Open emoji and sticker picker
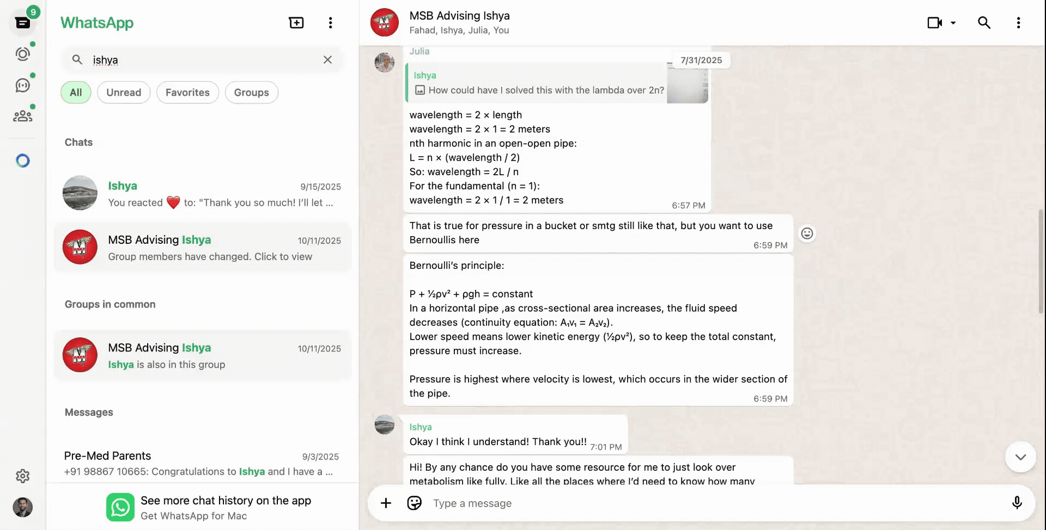Image resolution: width=1046 pixels, height=530 pixels. [414, 503]
